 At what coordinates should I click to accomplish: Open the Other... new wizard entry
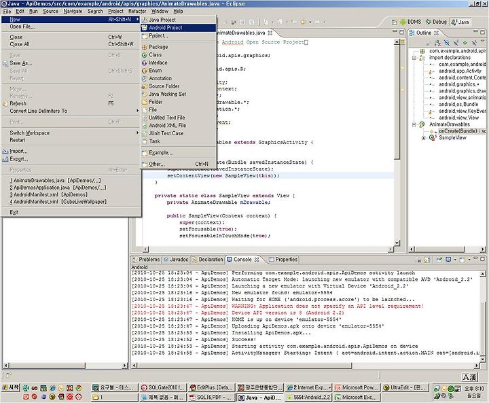(179, 164)
